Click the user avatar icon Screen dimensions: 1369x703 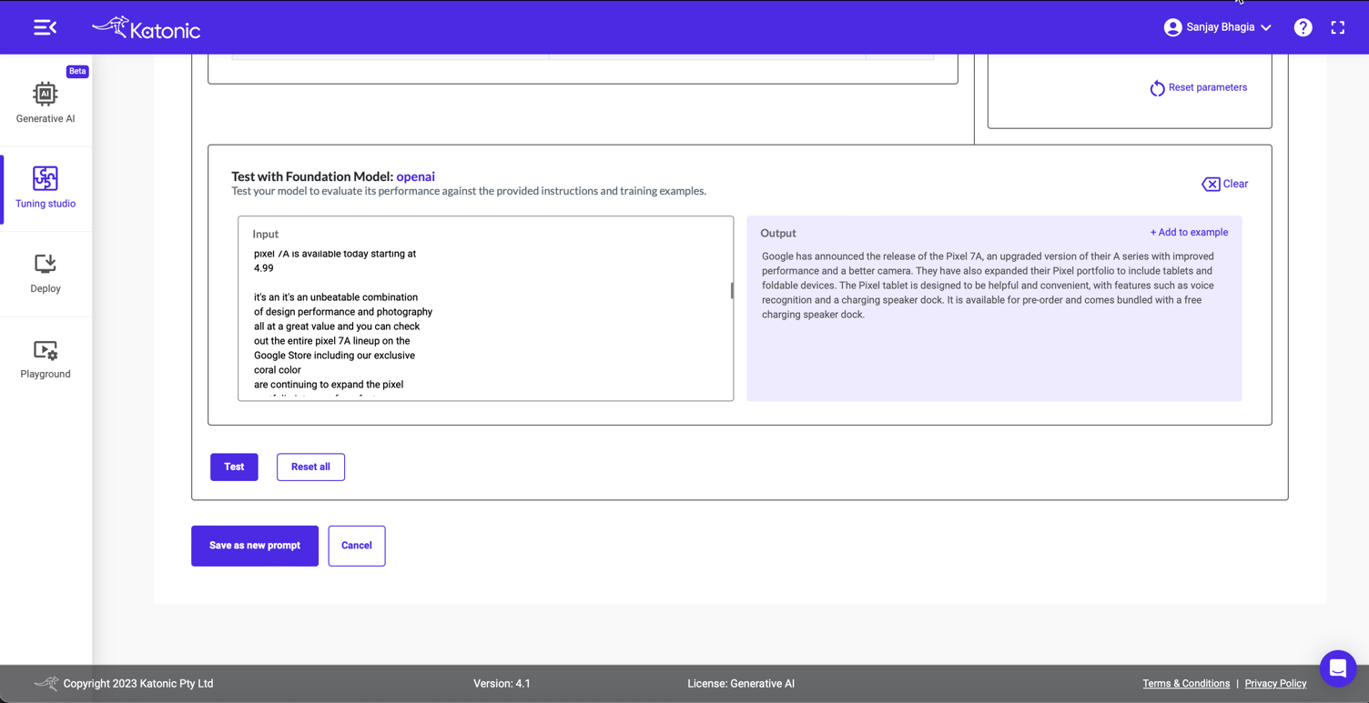(1172, 27)
